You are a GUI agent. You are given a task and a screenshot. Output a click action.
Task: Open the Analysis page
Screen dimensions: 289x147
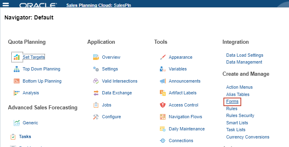tap(31, 93)
